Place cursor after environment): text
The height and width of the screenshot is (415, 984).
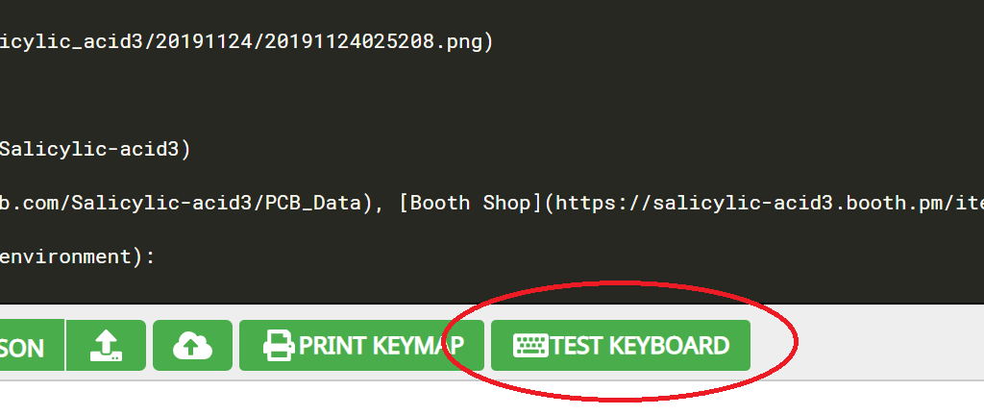pos(155,257)
